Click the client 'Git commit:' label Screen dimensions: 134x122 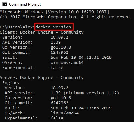(16, 52)
